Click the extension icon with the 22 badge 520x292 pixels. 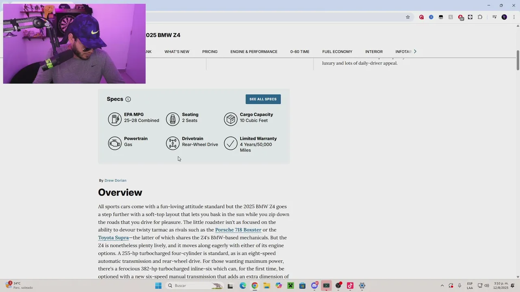point(460,17)
